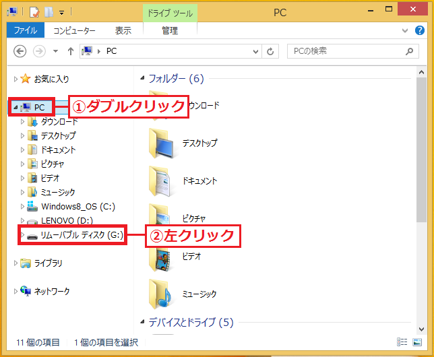Image resolution: width=434 pixels, height=357 pixels.
Task: Select LENOVO (D:) in navigation tree
Action: [67, 220]
